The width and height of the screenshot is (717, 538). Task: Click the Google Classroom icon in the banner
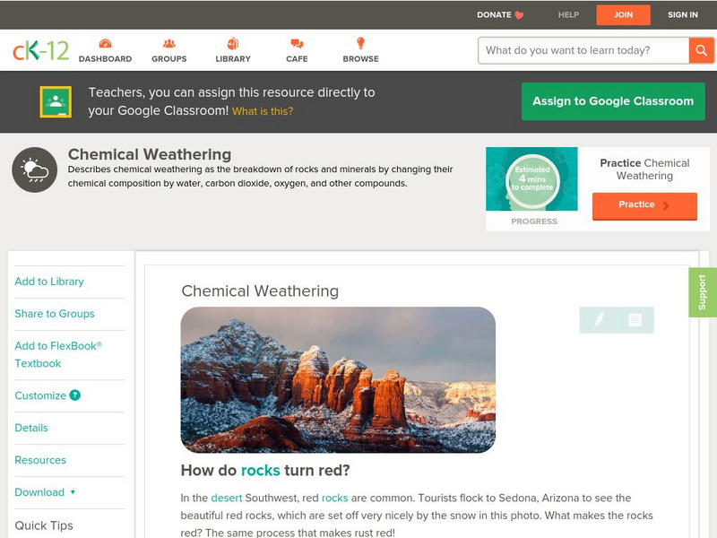57,101
